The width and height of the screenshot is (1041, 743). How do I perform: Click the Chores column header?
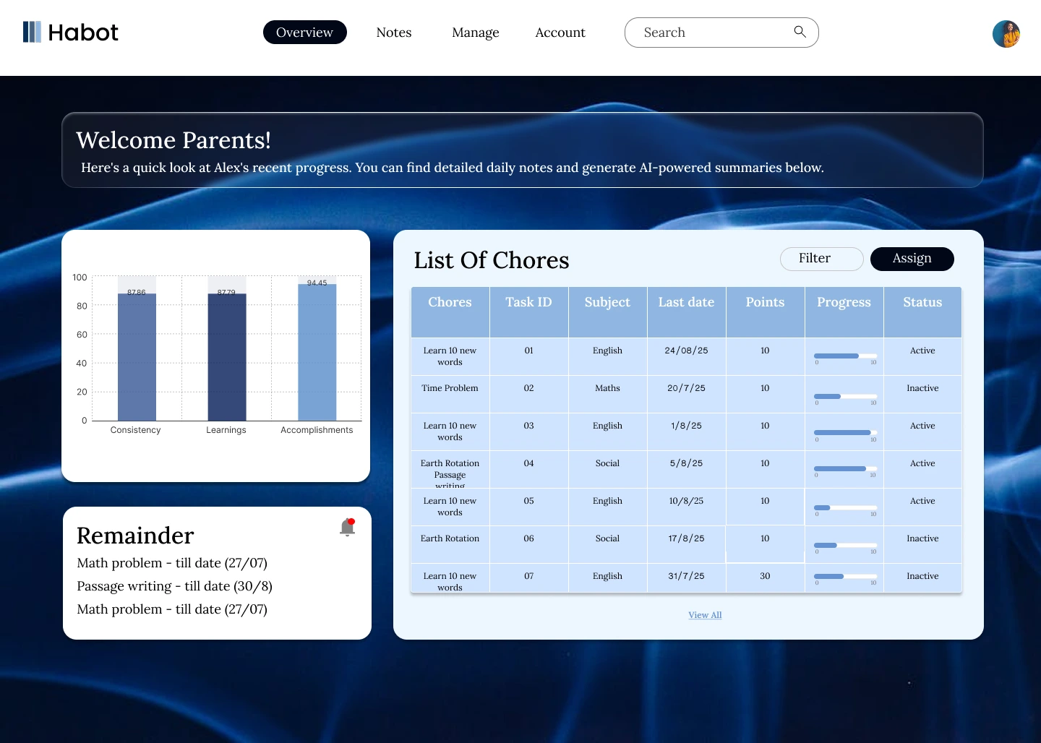[x=450, y=312]
